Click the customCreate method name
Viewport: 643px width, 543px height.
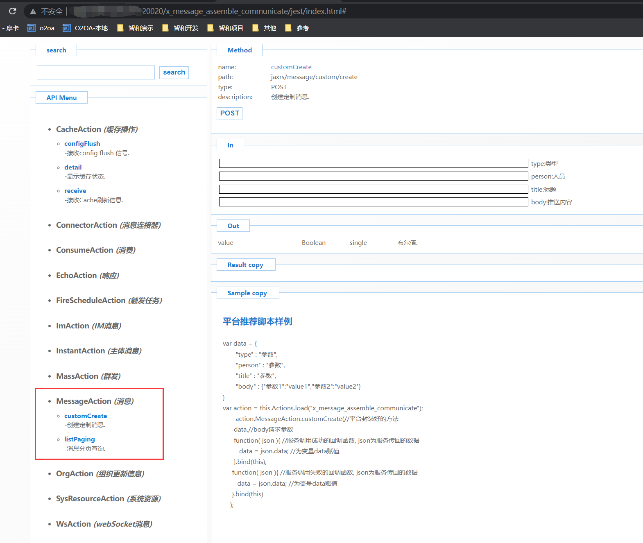291,67
